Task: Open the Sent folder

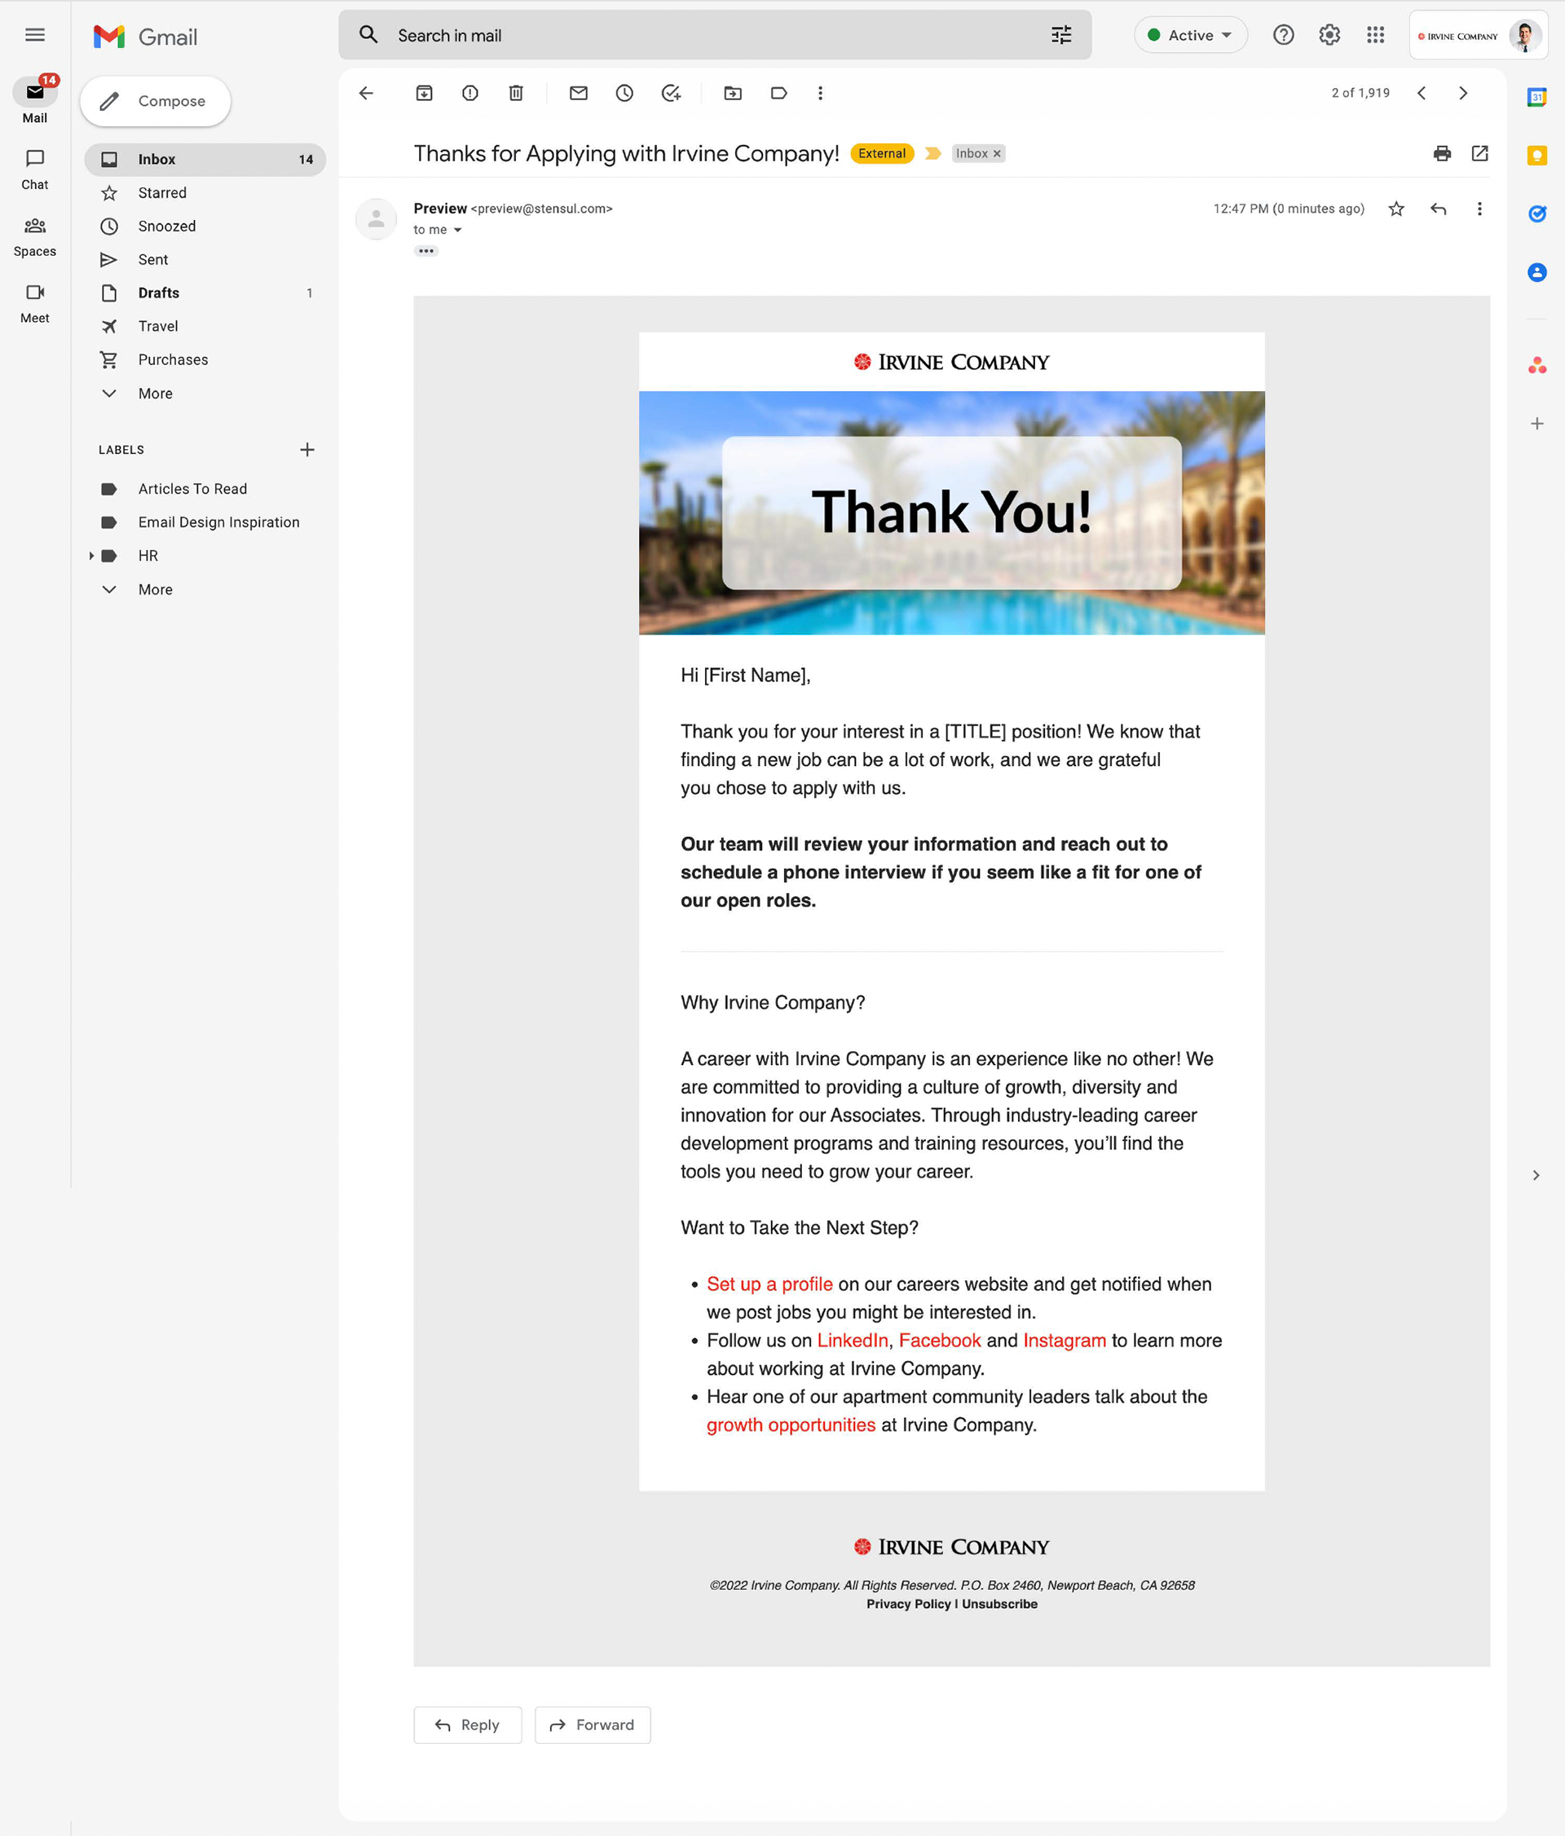Action: tap(205, 261)
